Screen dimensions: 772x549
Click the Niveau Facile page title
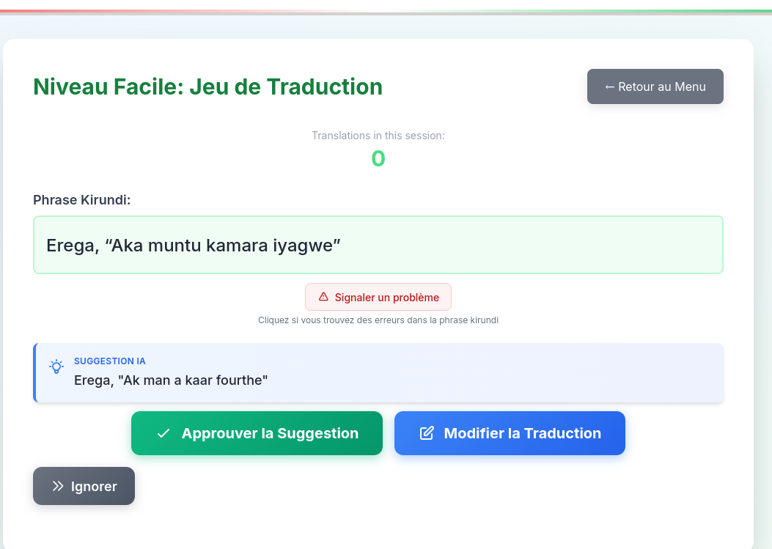point(207,86)
